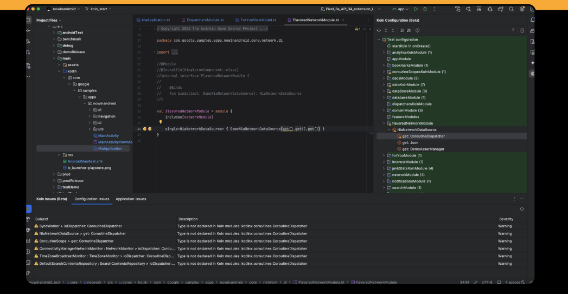
Task: Select the Configuration Issues tab
Action: pos(92,199)
